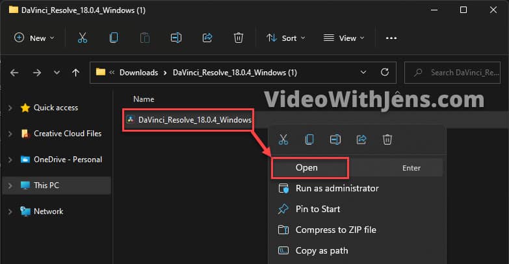Click the Share icon in the top toolbar

[207, 38]
